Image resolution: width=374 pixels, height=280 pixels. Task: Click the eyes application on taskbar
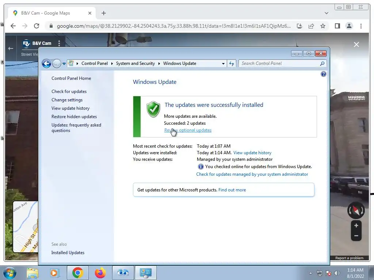pos(123,273)
